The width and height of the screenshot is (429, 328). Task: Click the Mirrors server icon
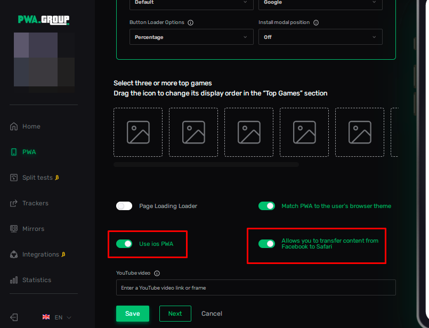14,229
